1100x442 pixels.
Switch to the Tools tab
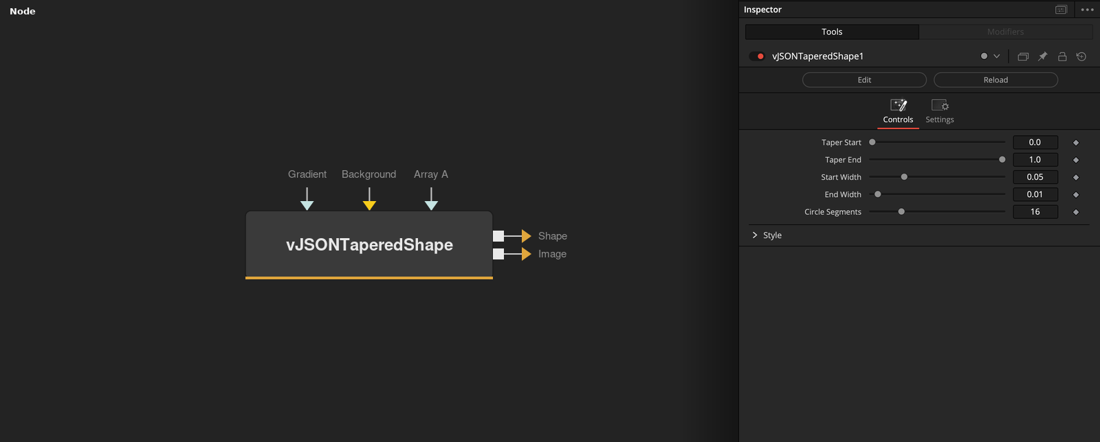coord(832,32)
